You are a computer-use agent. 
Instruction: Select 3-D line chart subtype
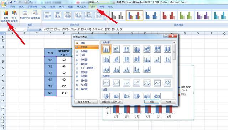(167, 83)
